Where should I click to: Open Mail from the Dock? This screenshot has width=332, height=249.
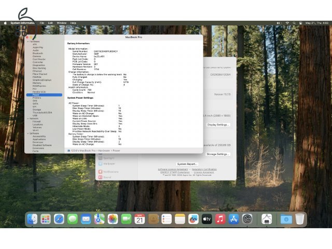(86, 219)
